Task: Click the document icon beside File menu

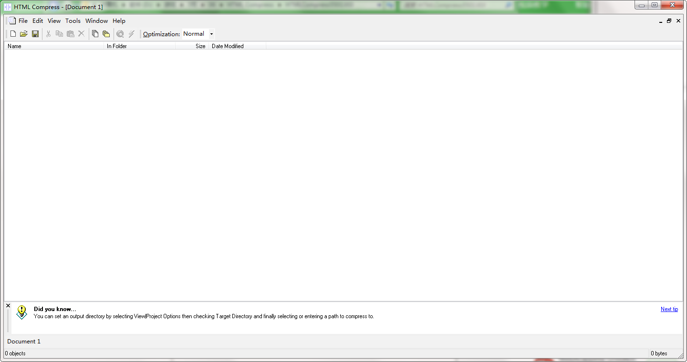Action: click(12, 20)
